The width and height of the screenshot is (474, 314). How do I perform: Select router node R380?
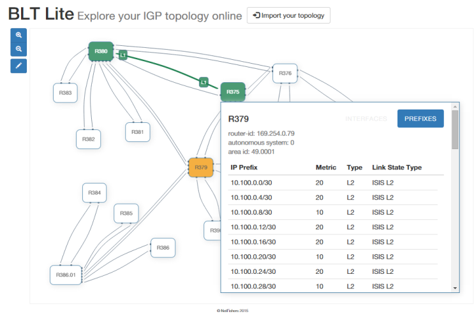point(101,52)
